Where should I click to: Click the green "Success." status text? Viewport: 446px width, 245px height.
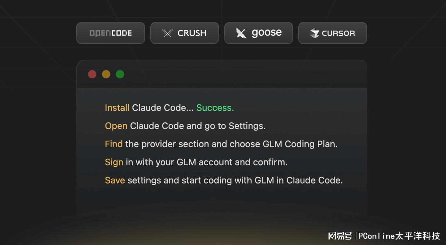[x=215, y=108]
